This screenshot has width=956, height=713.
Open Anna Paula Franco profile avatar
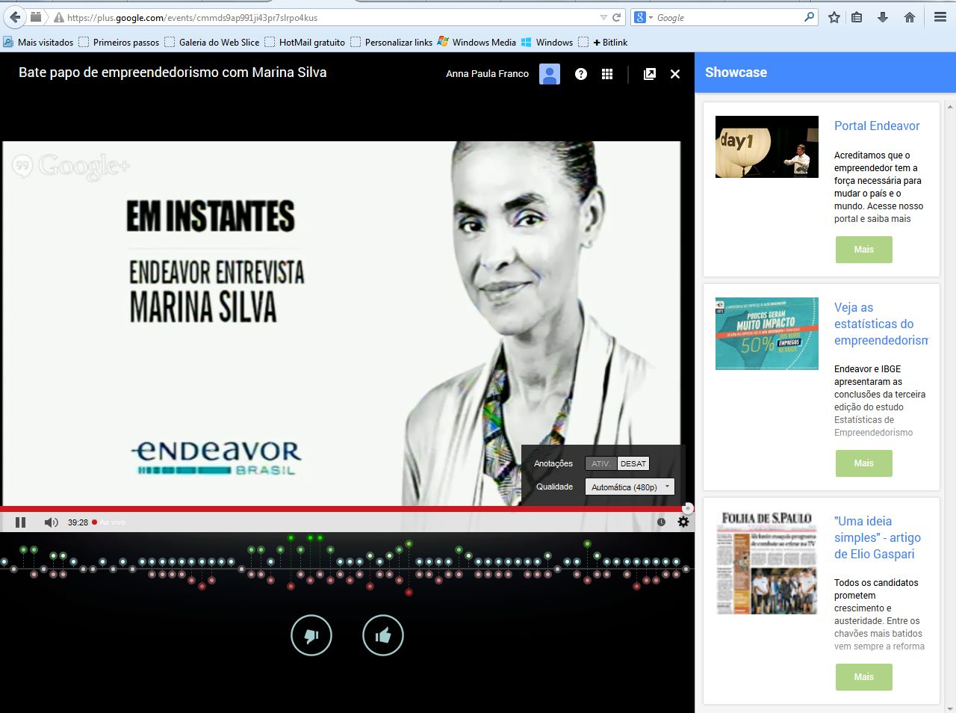coord(550,73)
